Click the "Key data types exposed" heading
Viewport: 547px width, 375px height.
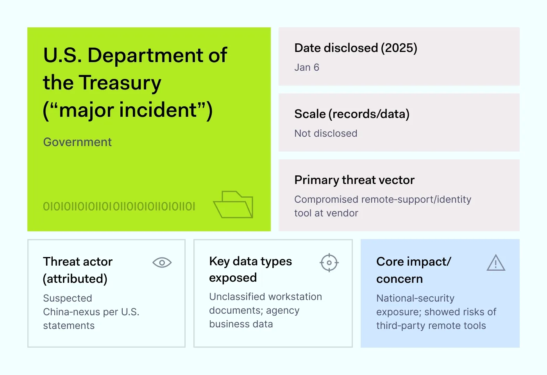[x=250, y=269]
